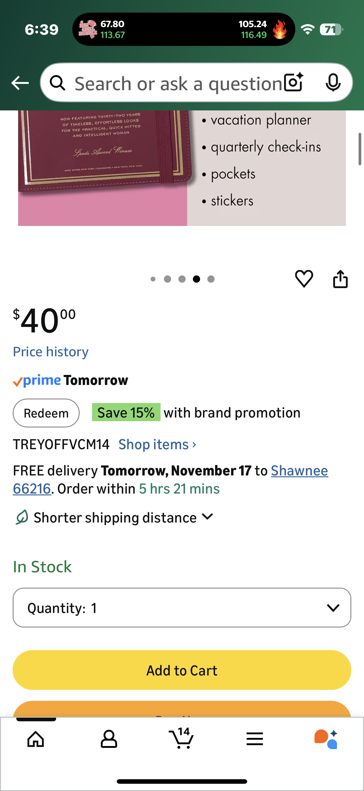Open shopping cart with 14 items
This screenshot has height=791, width=364.
coord(181,738)
